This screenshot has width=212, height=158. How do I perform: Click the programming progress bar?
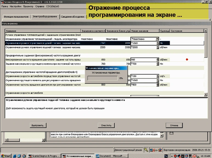(103, 78)
